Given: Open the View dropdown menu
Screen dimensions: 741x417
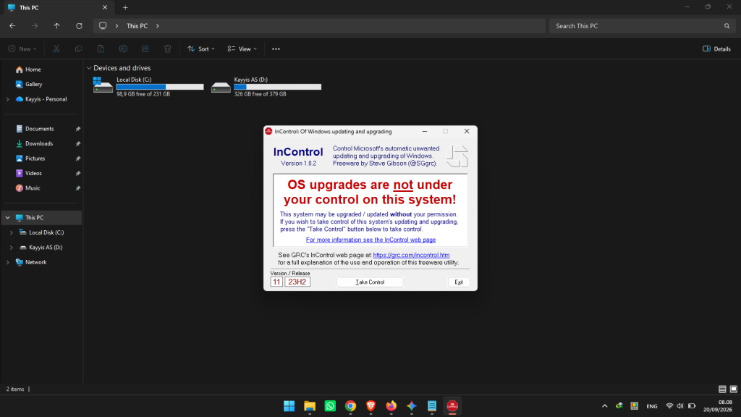Looking at the screenshot, I should point(242,49).
